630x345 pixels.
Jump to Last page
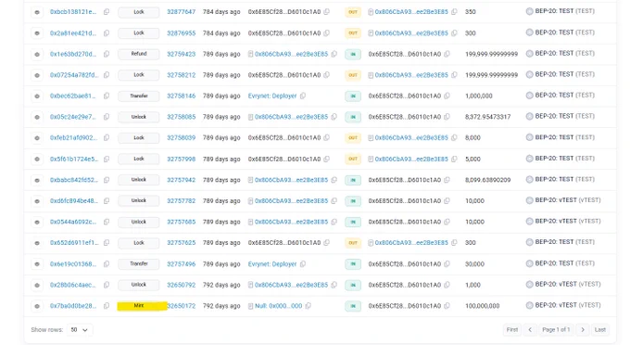(599, 330)
